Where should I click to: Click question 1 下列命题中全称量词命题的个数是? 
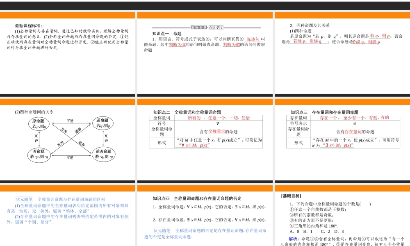[330, 204]
